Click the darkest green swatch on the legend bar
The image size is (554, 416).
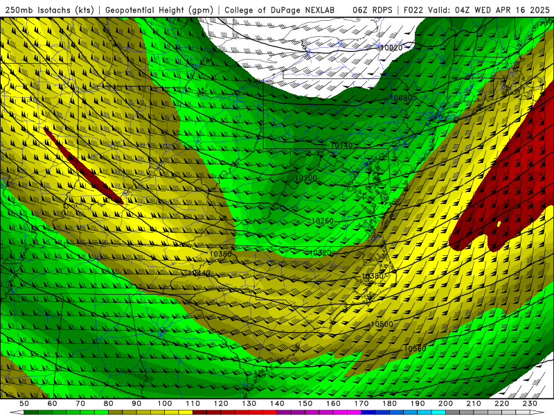tap(30, 413)
